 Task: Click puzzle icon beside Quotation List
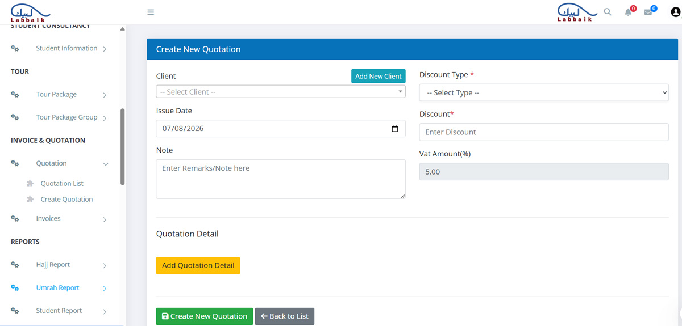30,184
